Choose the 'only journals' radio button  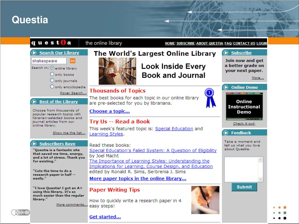(x=52, y=80)
